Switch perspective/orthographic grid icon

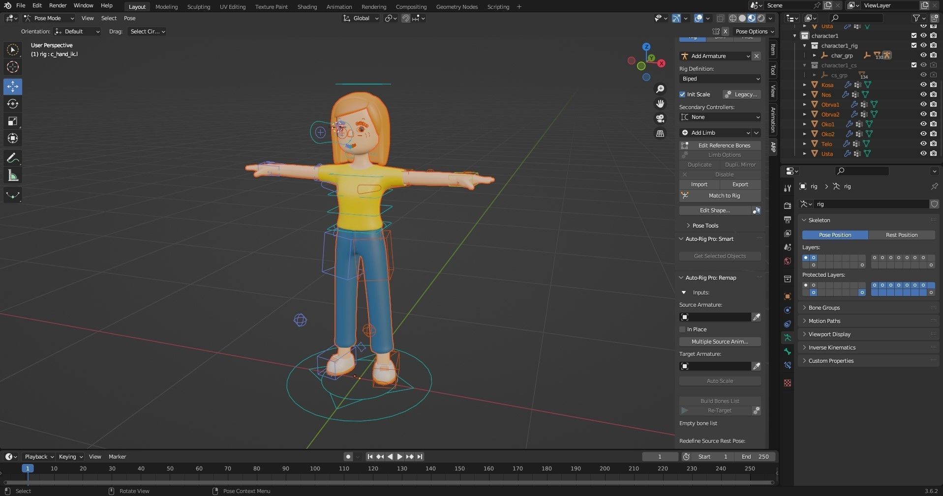[x=660, y=133]
